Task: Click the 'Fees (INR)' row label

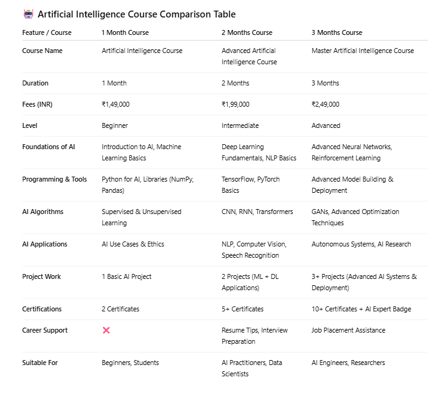Action: coord(37,104)
